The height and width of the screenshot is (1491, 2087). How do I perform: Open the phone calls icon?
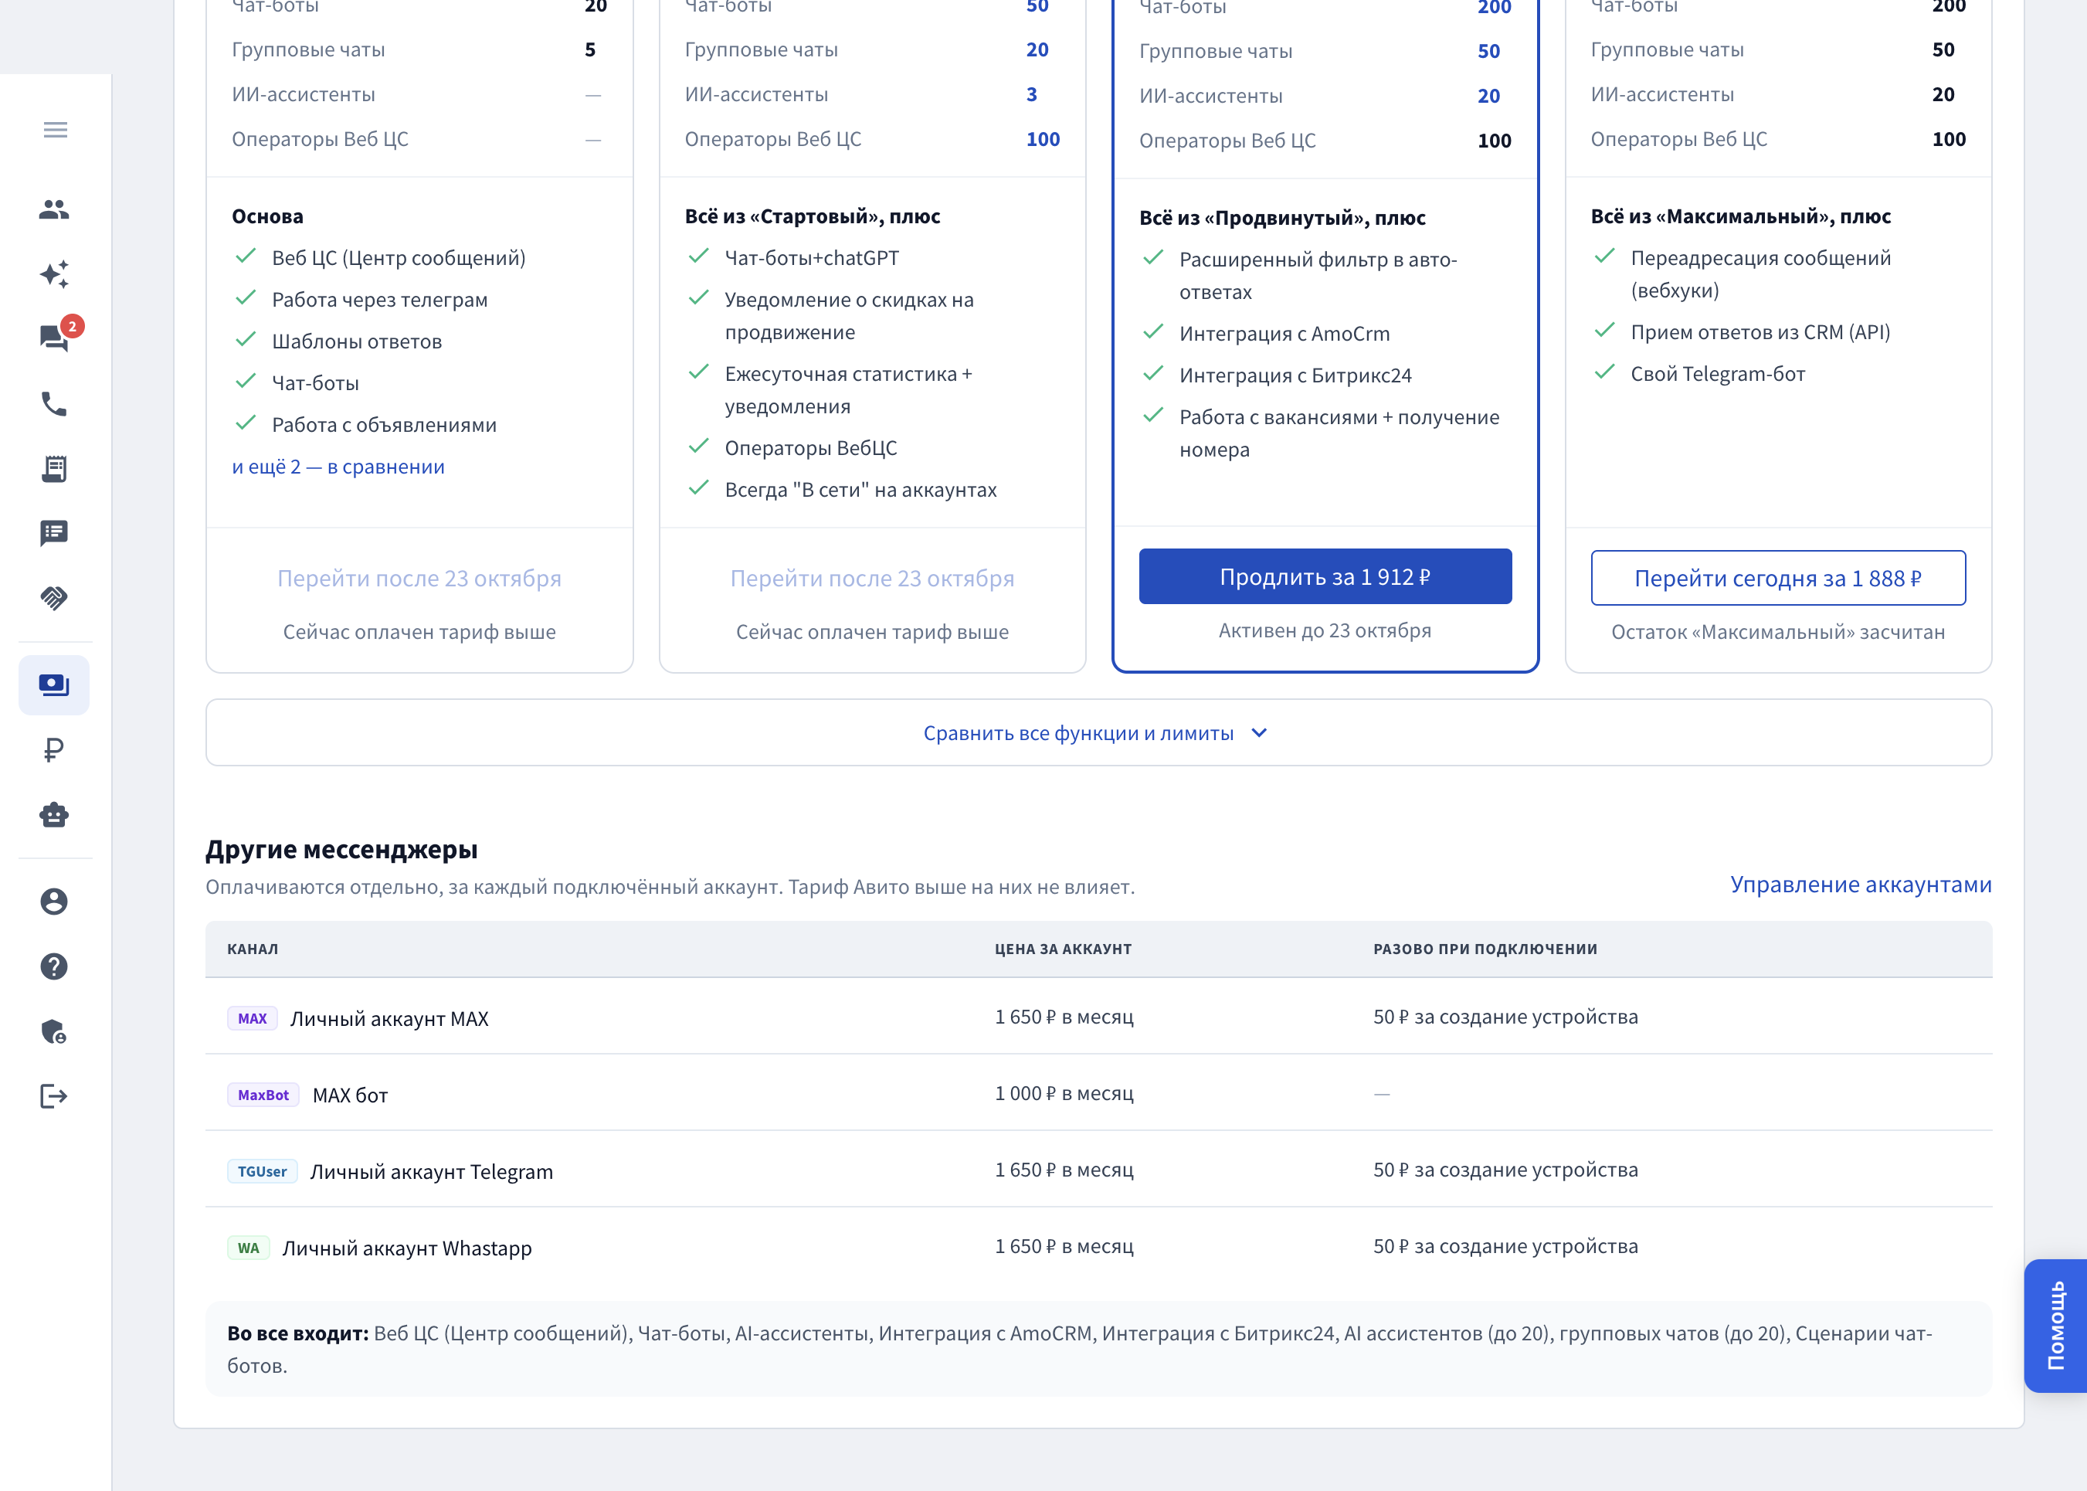[54, 404]
